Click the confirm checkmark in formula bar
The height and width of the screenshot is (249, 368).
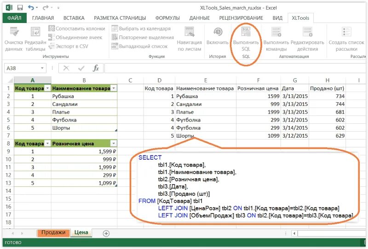point(81,69)
